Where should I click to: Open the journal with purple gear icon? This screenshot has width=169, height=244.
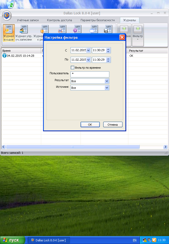coord(77,29)
